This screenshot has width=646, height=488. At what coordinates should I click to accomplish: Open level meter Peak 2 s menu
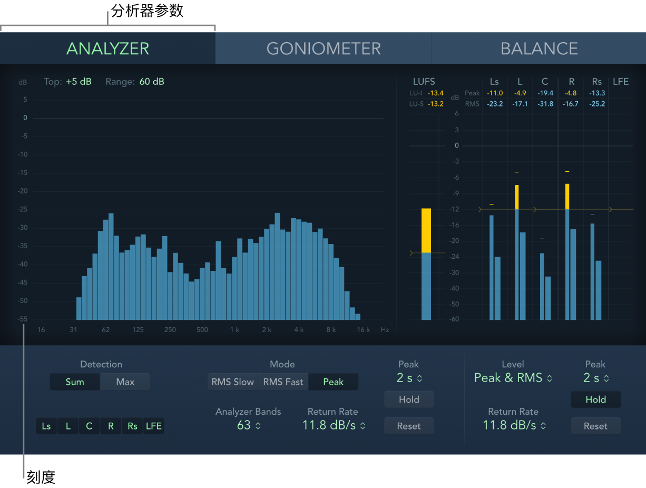tap(595, 378)
